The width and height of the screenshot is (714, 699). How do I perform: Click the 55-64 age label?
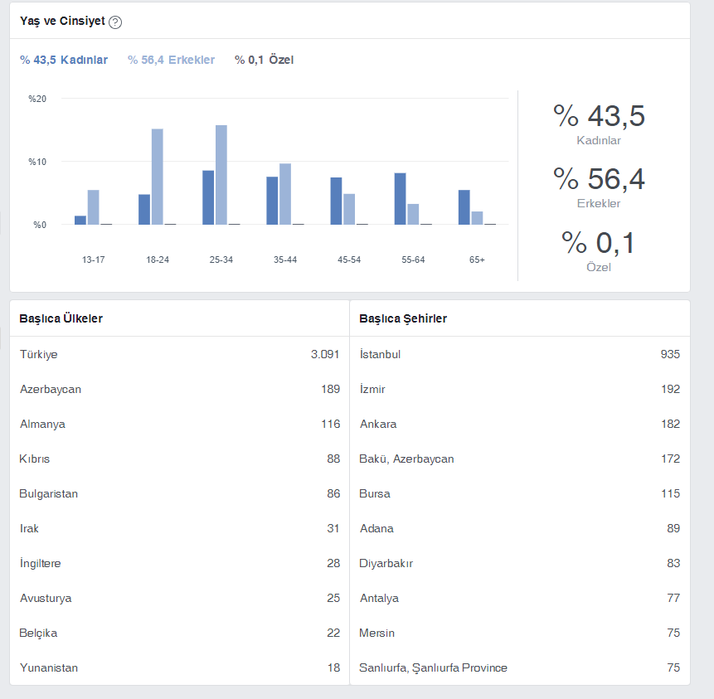tap(413, 260)
